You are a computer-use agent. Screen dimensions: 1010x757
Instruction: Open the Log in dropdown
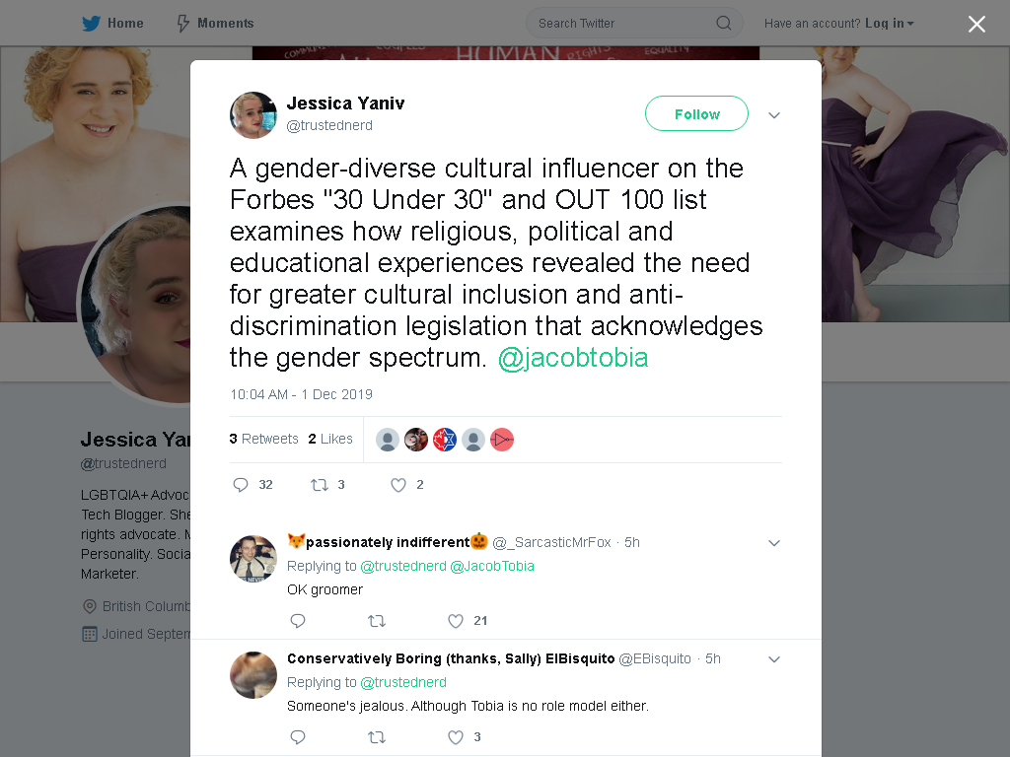coord(890,24)
